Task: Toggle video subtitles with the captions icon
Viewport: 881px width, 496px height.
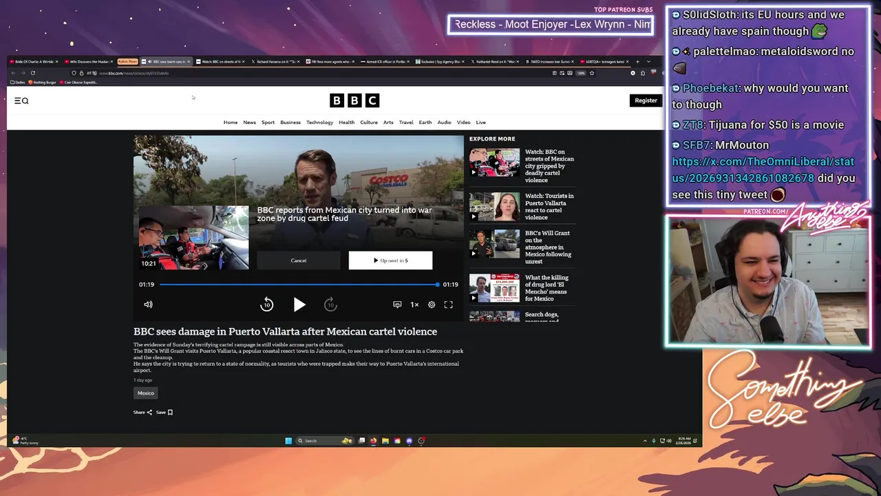Action: pos(397,304)
